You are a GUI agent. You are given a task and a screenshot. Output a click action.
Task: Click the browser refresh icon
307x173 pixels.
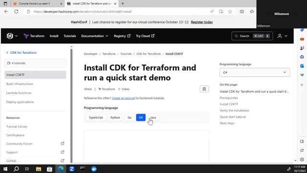(16, 12)
